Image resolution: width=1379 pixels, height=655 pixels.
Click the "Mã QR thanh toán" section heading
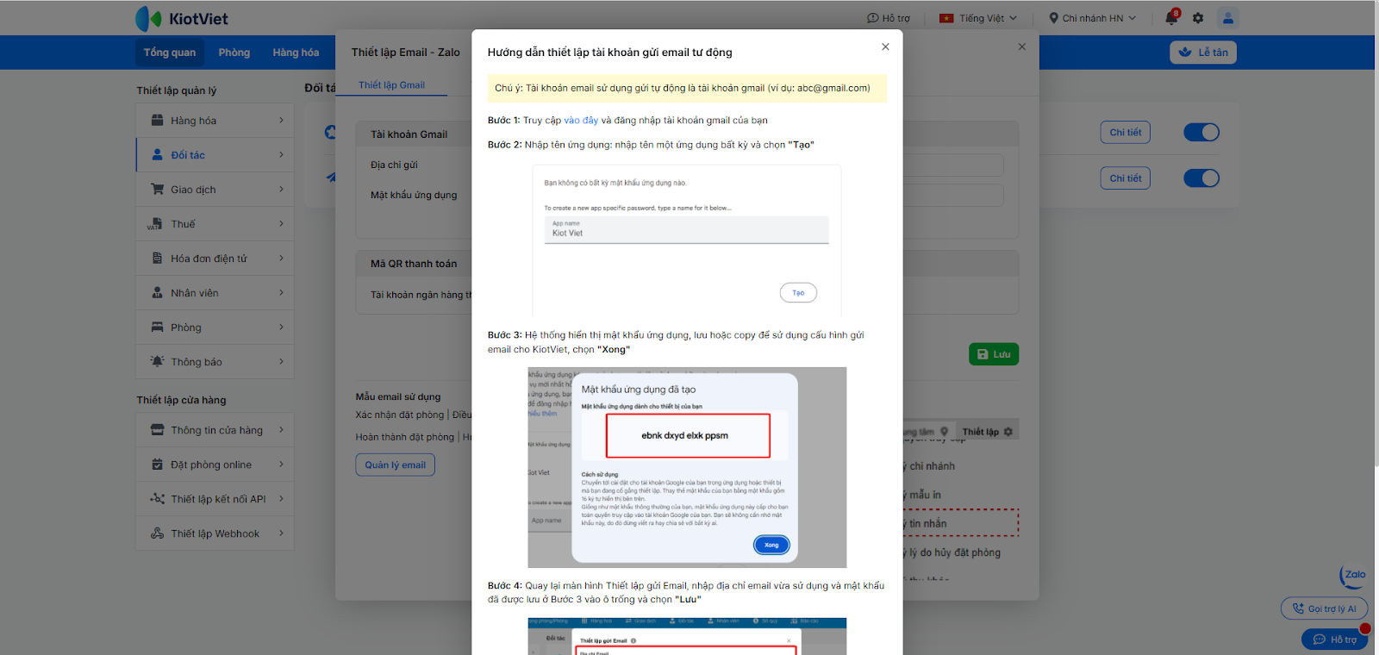coord(414,264)
